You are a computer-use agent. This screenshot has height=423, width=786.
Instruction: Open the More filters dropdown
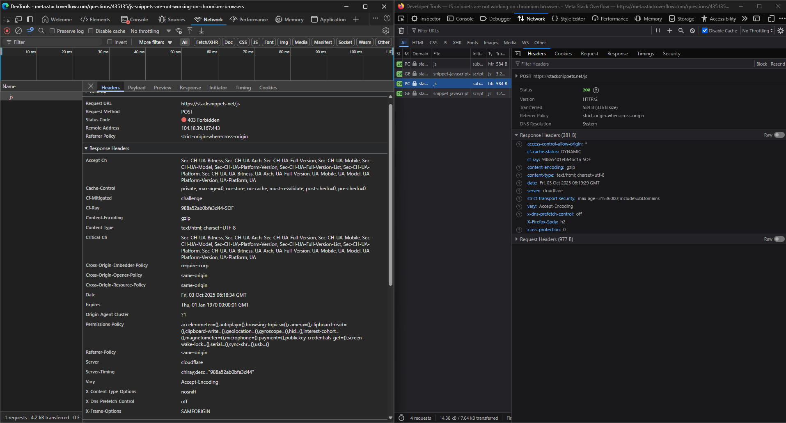click(x=155, y=42)
